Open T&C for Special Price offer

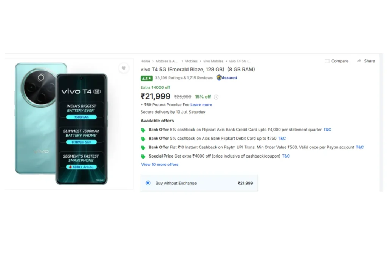point(286,156)
